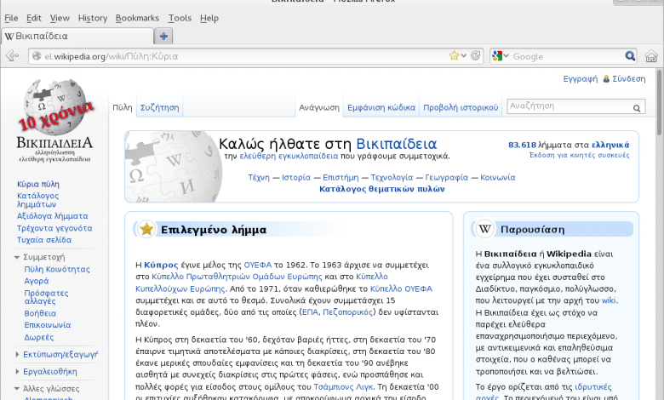Open Πρόσφατες αλλαγές sidebar link
The height and width of the screenshot is (400, 664).
pos(46,297)
